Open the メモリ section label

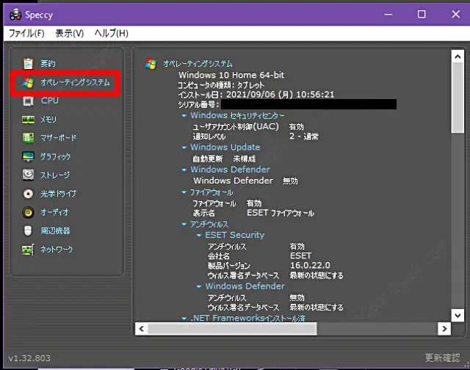[x=48, y=120]
